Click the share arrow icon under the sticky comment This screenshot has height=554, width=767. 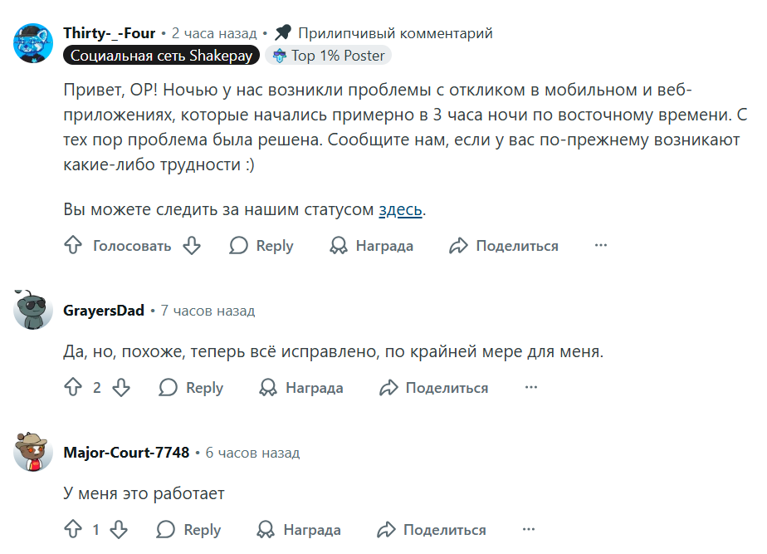click(457, 246)
